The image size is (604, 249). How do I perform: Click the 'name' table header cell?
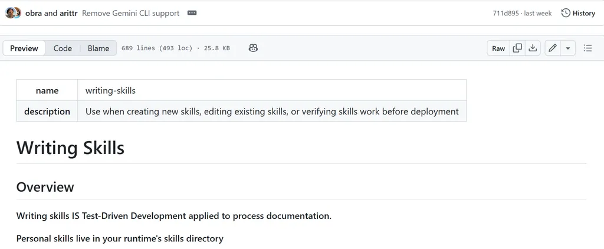47,90
